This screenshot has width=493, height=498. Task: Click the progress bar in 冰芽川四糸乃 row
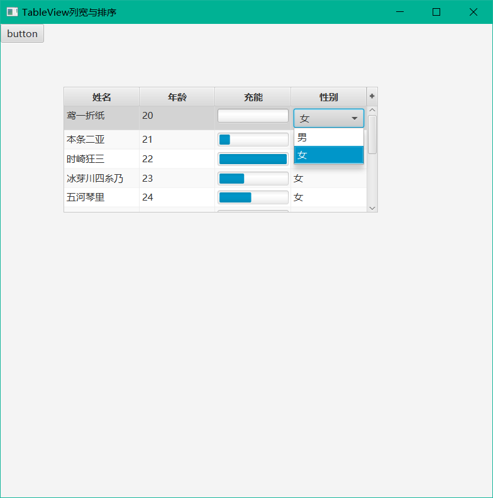253,178
